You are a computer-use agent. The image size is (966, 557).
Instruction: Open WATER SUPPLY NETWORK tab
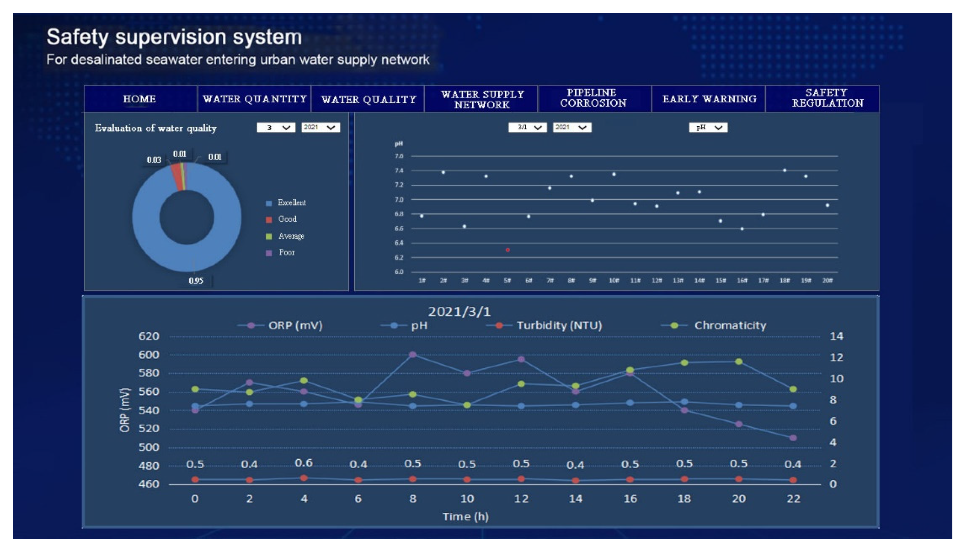482,99
